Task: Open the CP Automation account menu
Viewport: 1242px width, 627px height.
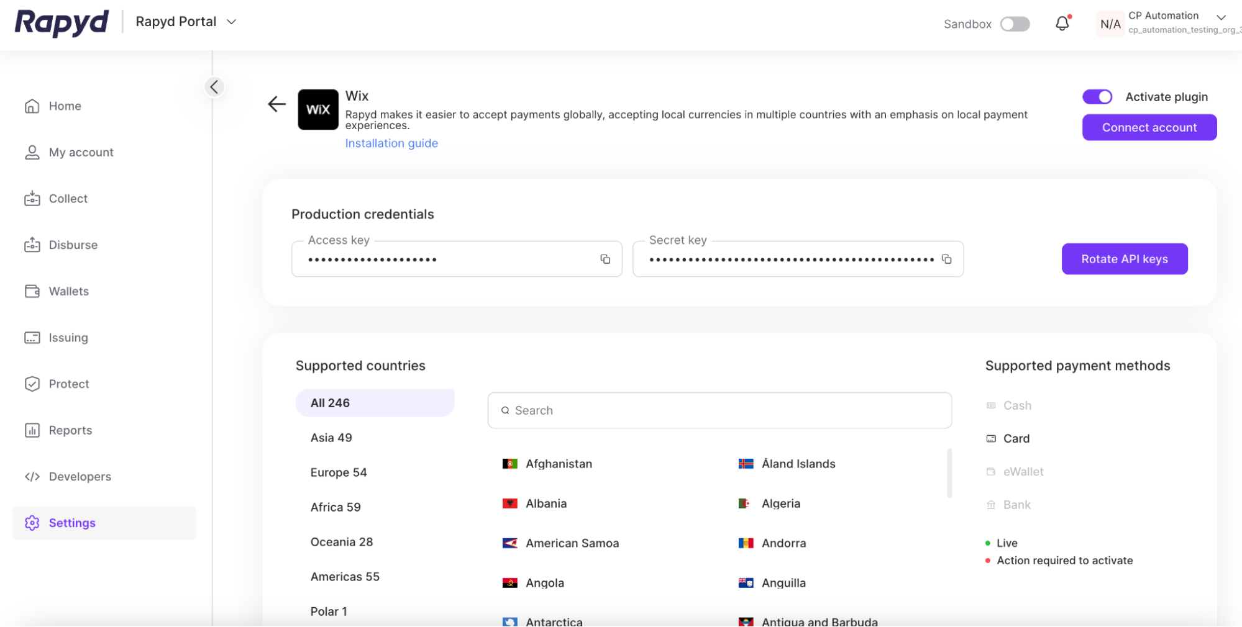Action: (x=1220, y=17)
